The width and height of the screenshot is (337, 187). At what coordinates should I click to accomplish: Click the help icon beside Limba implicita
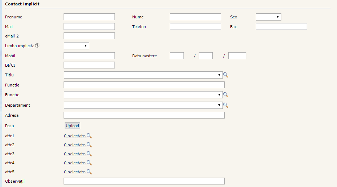37,46
